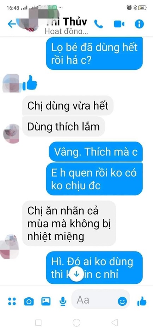Open photo gallery picker icon

(x=46, y=301)
